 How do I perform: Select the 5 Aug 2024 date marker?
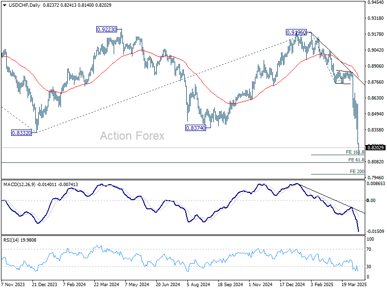pyautogui.click(x=197, y=285)
